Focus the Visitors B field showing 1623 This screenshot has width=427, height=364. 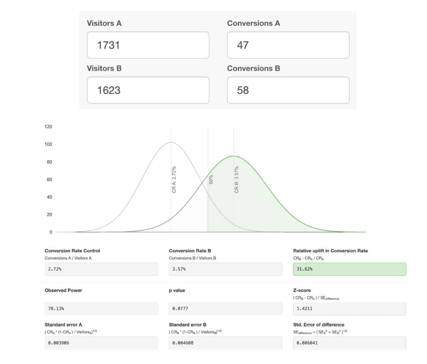pos(148,90)
